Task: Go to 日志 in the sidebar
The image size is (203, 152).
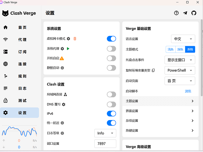Action: (x=19, y=88)
